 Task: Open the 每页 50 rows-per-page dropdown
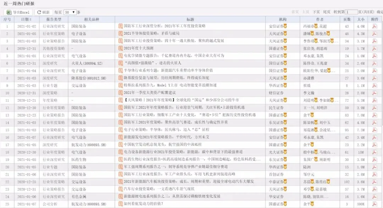pyautogui.click(x=70, y=12)
